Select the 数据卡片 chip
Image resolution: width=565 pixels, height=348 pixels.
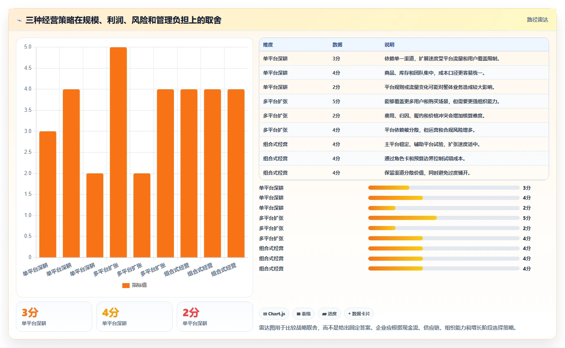click(359, 314)
